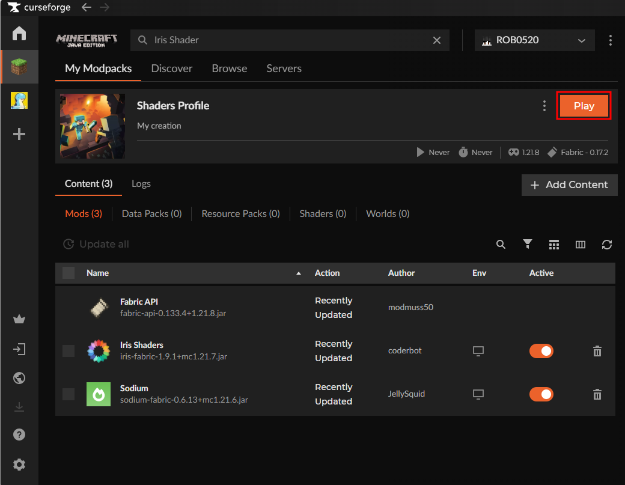Click the Shaders Profile artwork thumbnail
Screen dimensions: 625x485
[x=93, y=126]
